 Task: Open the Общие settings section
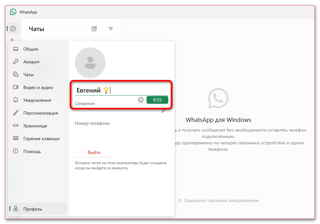pos(38,49)
